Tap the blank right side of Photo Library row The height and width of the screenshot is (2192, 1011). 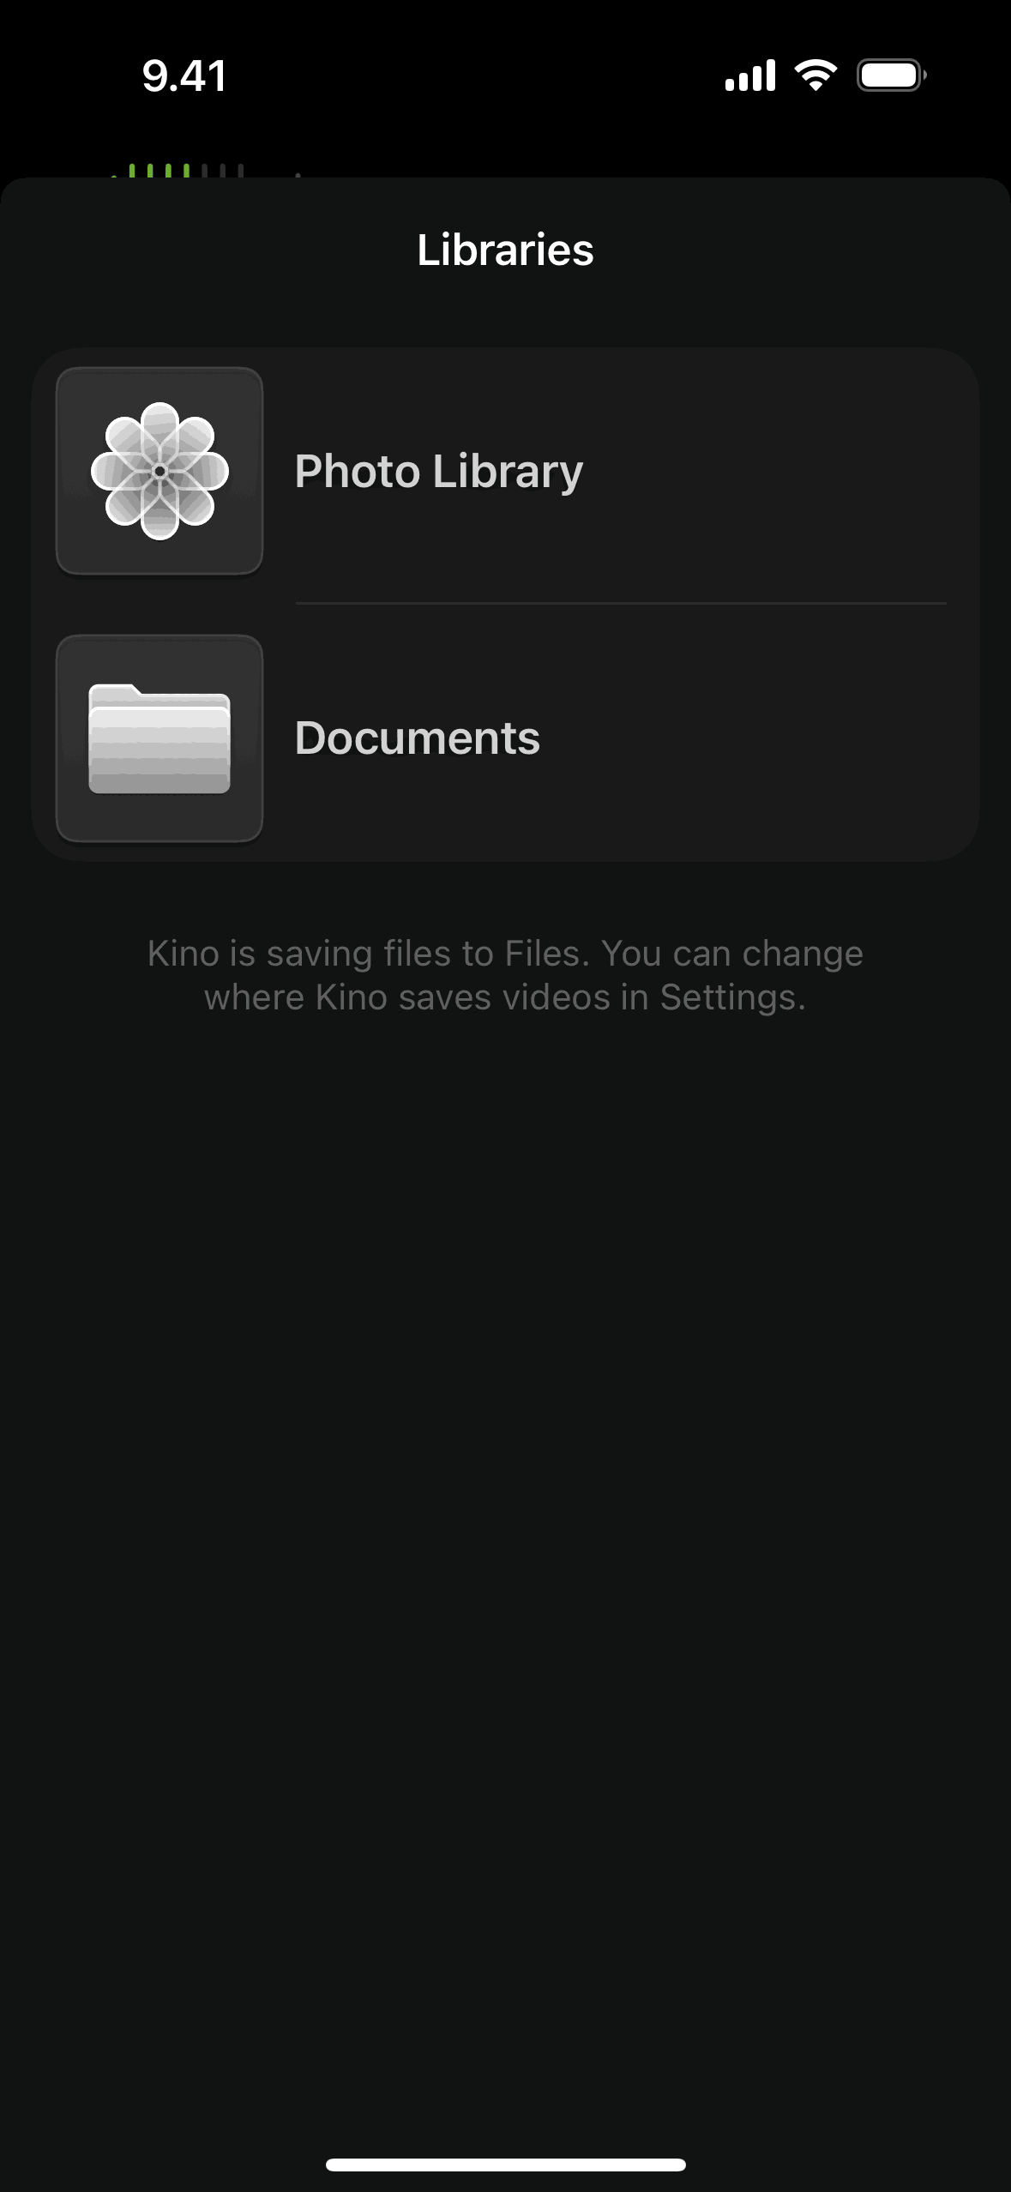pyautogui.click(x=772, y=471)
